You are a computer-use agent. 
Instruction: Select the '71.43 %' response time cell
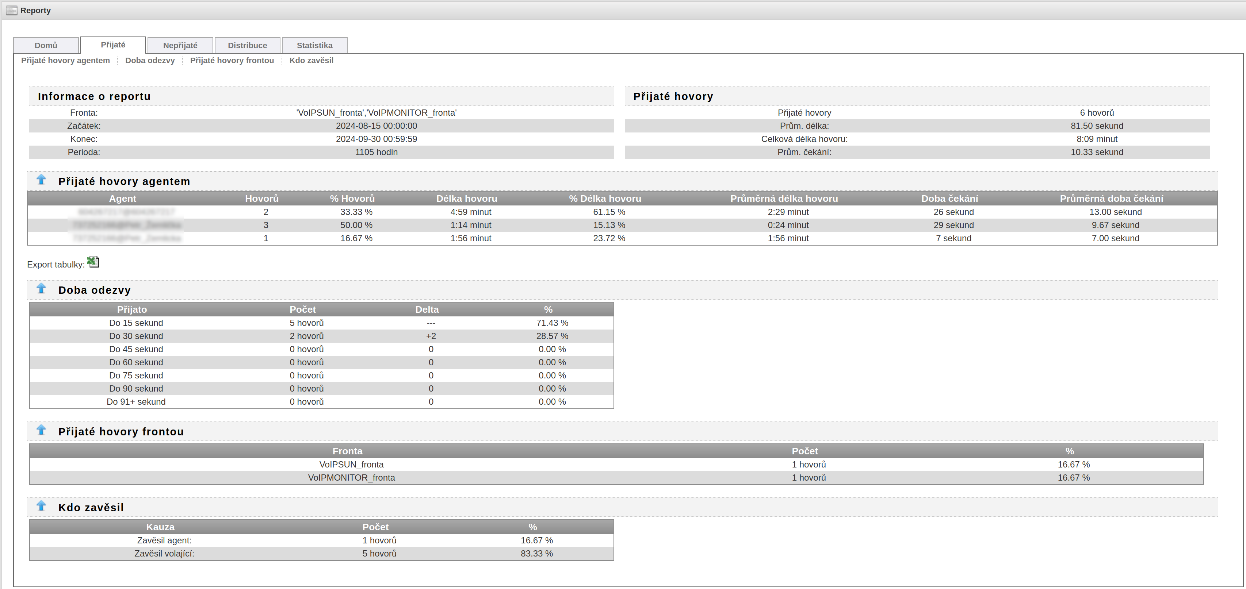552,323
